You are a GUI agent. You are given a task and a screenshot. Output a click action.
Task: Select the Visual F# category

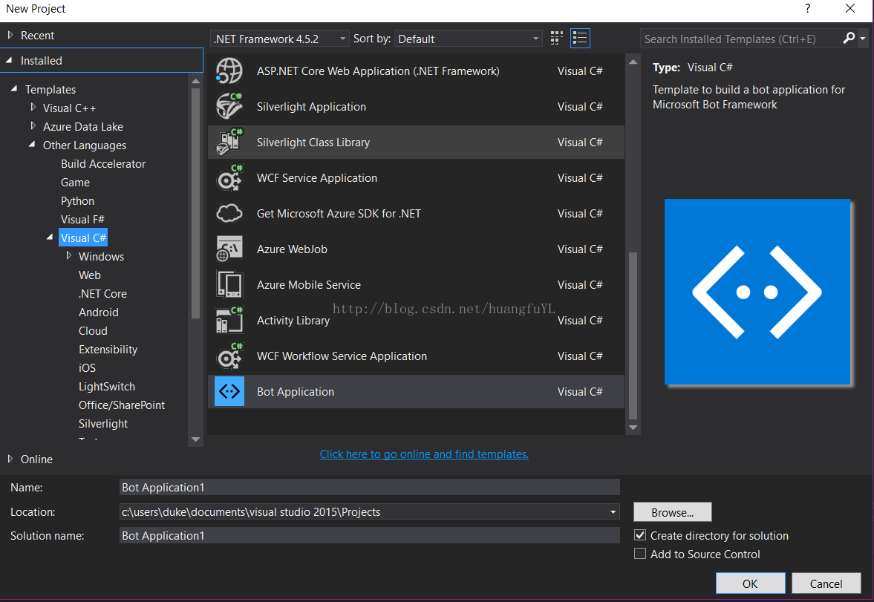tap(82, 219)
